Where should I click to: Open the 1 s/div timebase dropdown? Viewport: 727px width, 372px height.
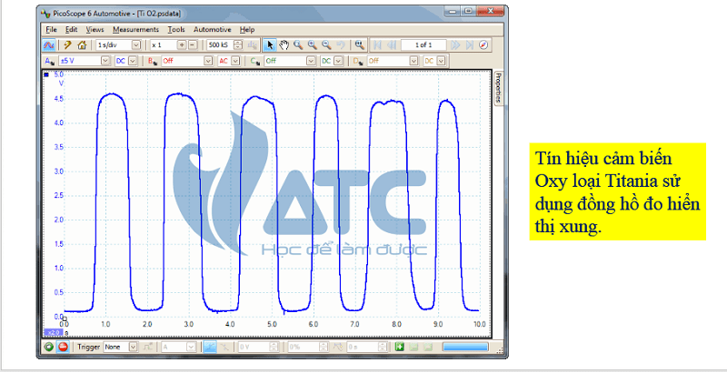point(136,44)
